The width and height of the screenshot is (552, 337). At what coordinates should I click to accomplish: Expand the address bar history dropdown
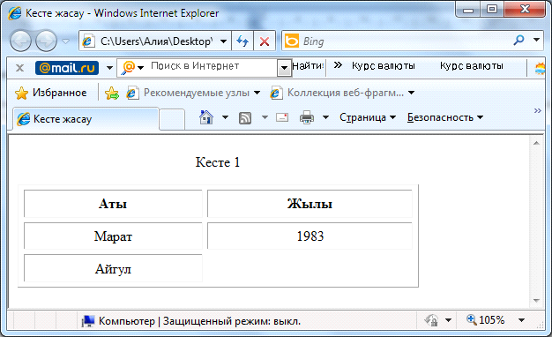click(224, 41)
